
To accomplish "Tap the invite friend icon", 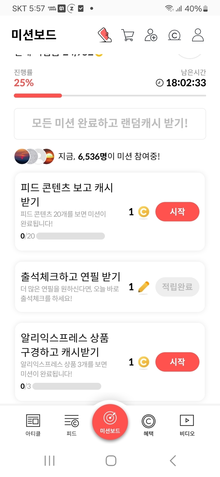I will (151, 35).
